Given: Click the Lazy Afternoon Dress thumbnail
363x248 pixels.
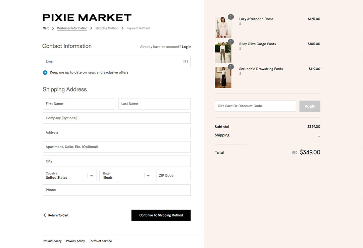Looking at the screenshot, I should click(x=223, y=27).
